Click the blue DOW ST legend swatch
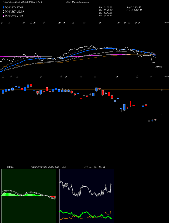 (x=3, y=7)
